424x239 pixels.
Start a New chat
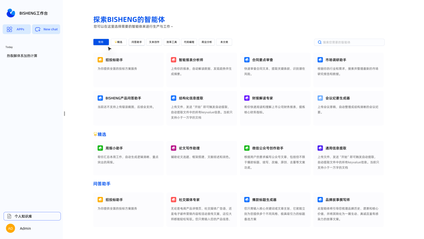click(46, 29)
